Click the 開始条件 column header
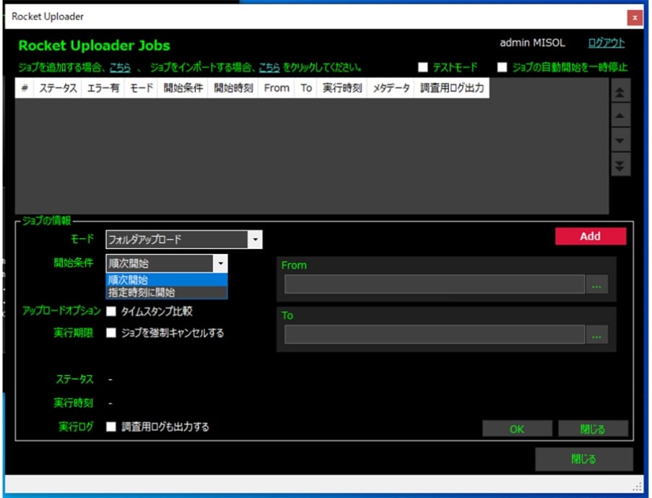This screenshot has width=652, height=498. coord(183,88)
